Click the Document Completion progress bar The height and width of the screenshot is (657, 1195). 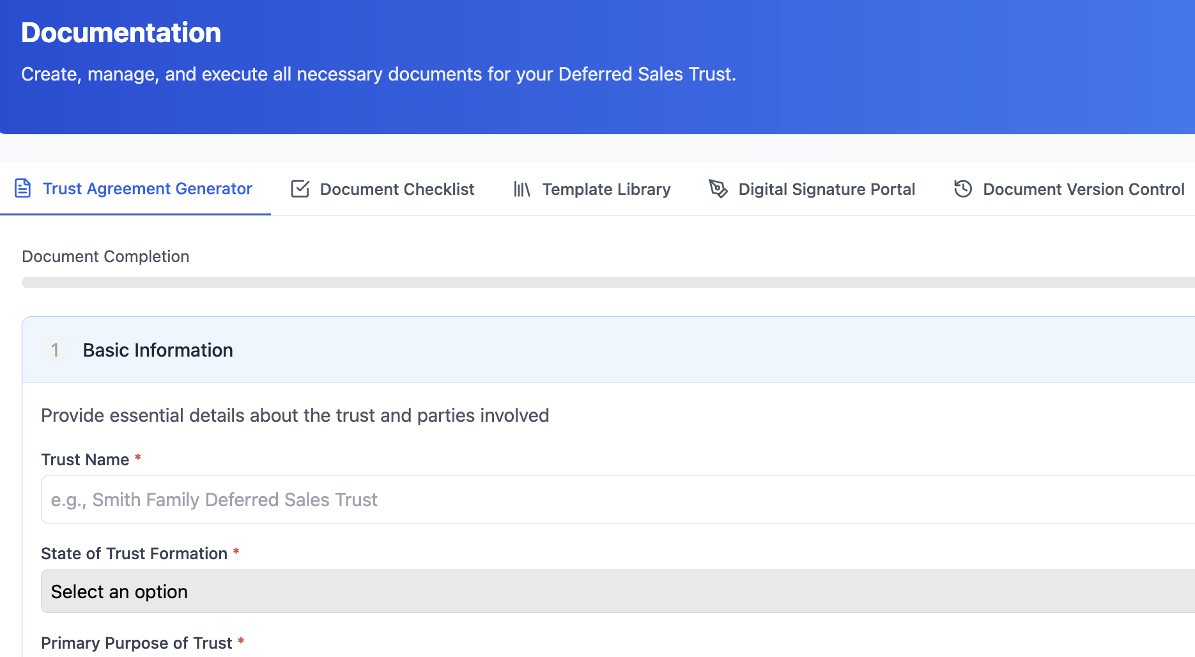607,282
